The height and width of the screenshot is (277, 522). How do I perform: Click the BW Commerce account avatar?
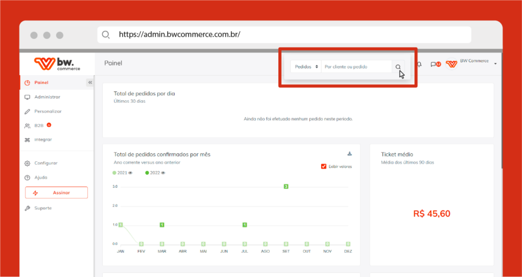pos(452,64)
